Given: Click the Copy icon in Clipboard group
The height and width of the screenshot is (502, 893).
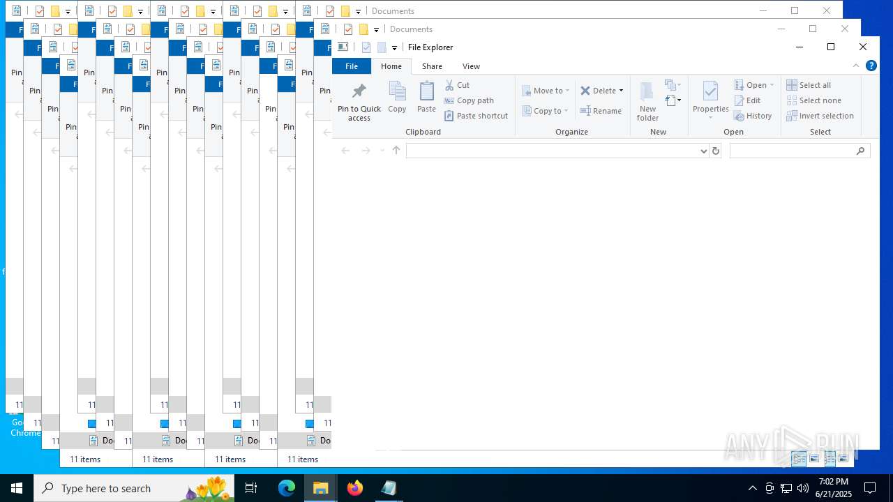Looking at the screenshot, I should coord(397,97).
